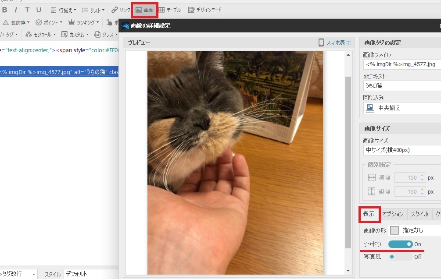The image size is (441, 279).
Task: Click the horizontal width arrow icon
Action: (372, 178)
